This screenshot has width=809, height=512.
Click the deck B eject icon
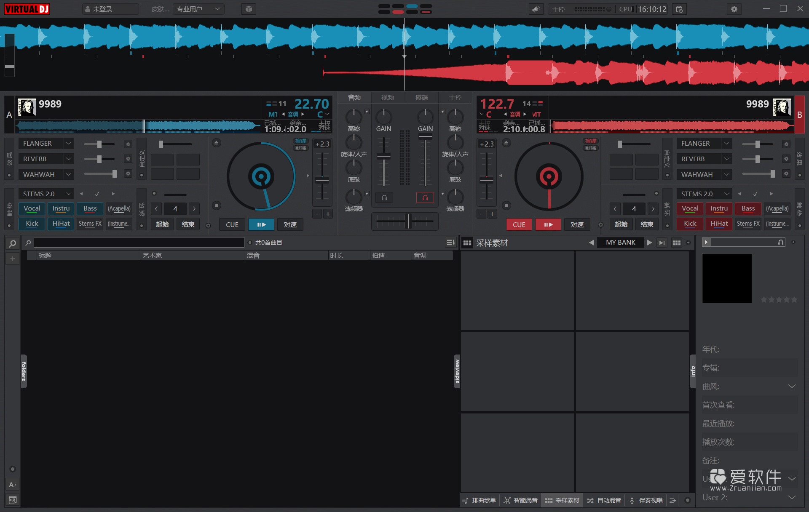506,143
